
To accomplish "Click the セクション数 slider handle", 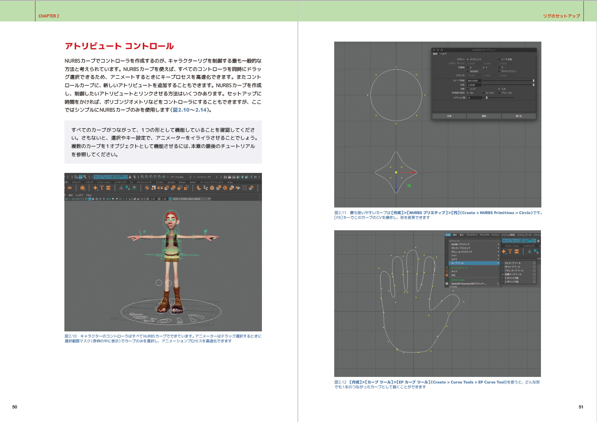I will tap(487, 98).
